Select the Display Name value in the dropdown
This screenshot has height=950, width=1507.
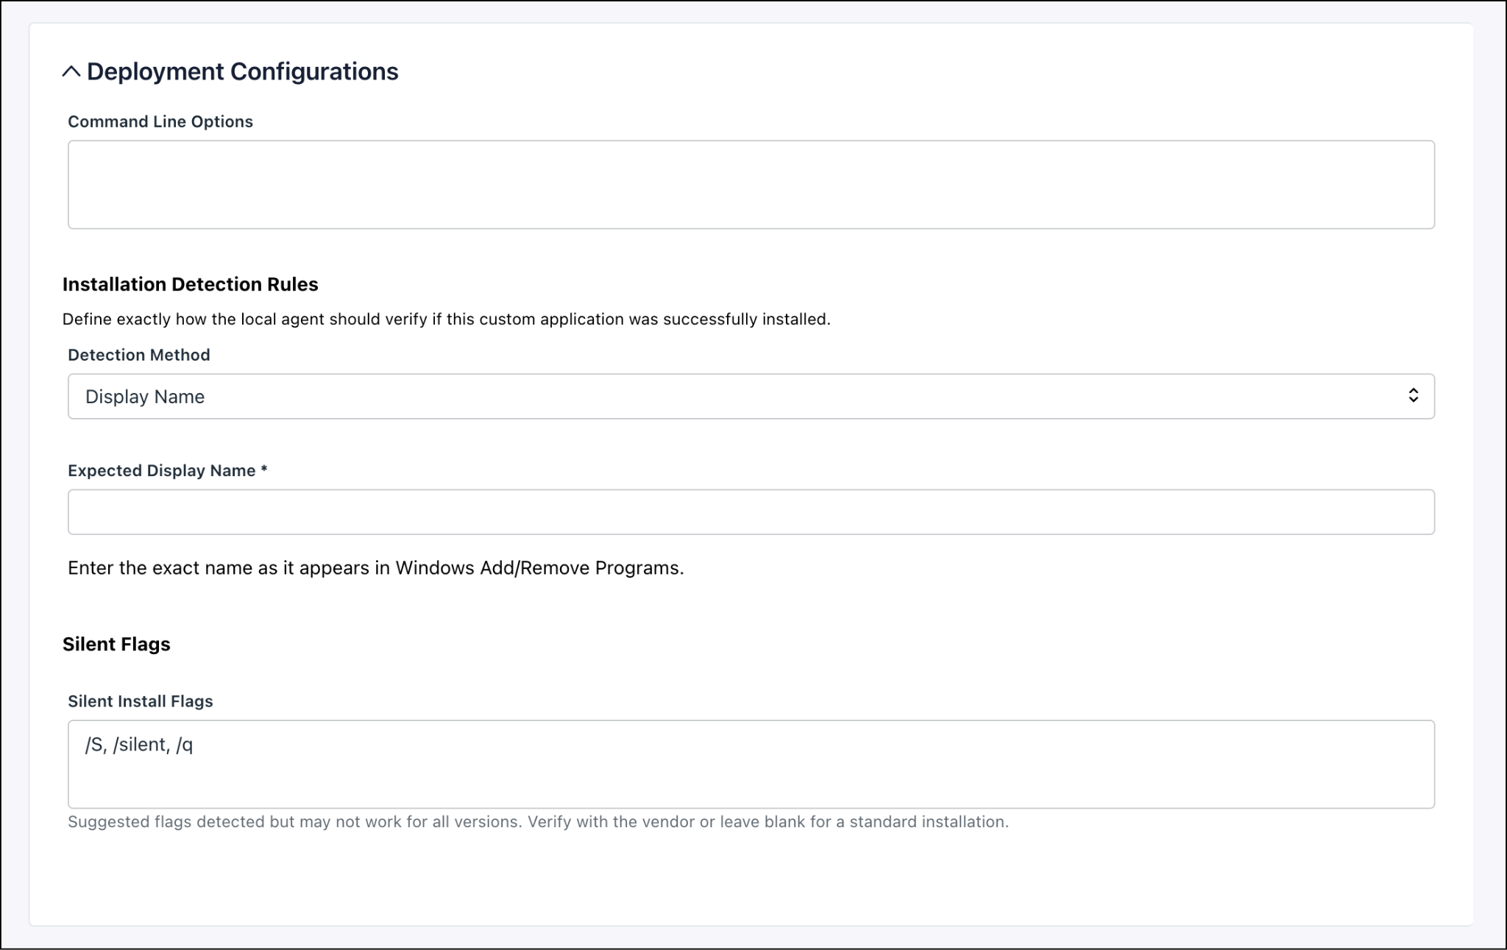(145, 397)
